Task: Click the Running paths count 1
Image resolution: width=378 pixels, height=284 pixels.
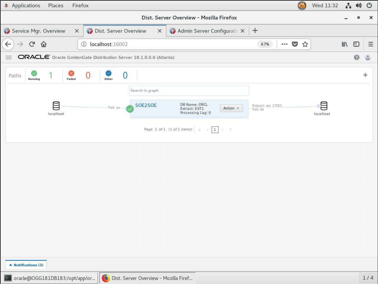Action: coord(51,76)
